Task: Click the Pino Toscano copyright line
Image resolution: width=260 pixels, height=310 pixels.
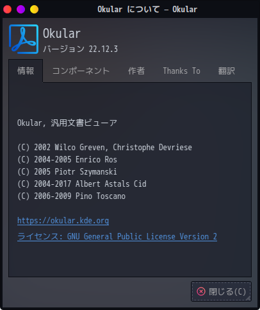Action: tap(72, 196)
